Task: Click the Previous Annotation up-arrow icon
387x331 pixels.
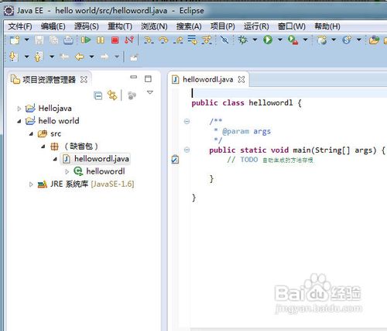Action: click(x=38, y=57)
